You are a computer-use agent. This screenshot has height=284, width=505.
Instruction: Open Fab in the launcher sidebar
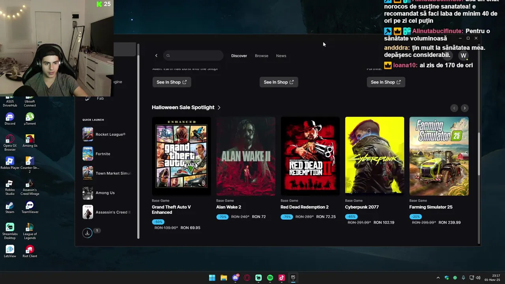coord(100,98)
